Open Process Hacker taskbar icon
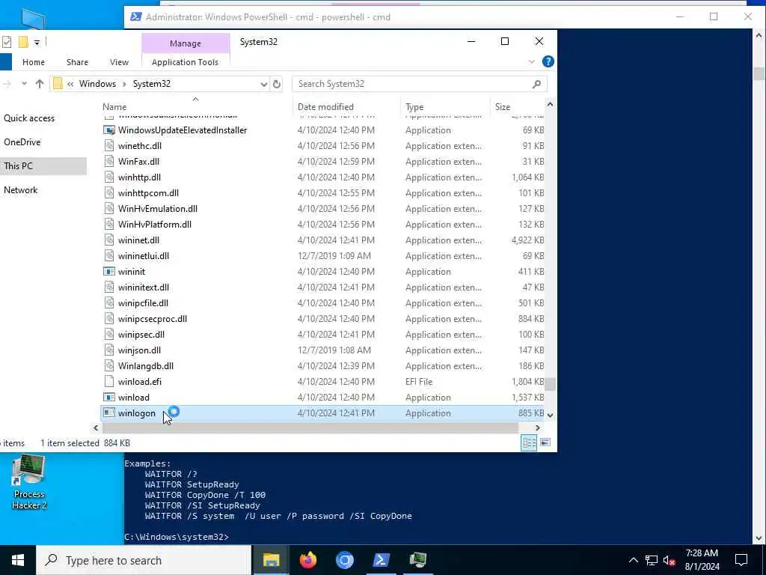This screenshot has height=575, width=766. tap(417, 560)
